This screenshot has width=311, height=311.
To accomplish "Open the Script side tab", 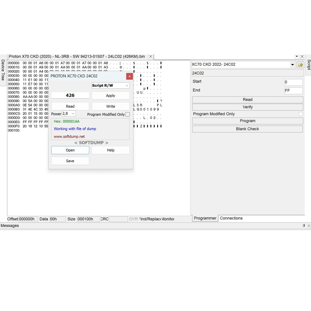I will coord(309,65).
